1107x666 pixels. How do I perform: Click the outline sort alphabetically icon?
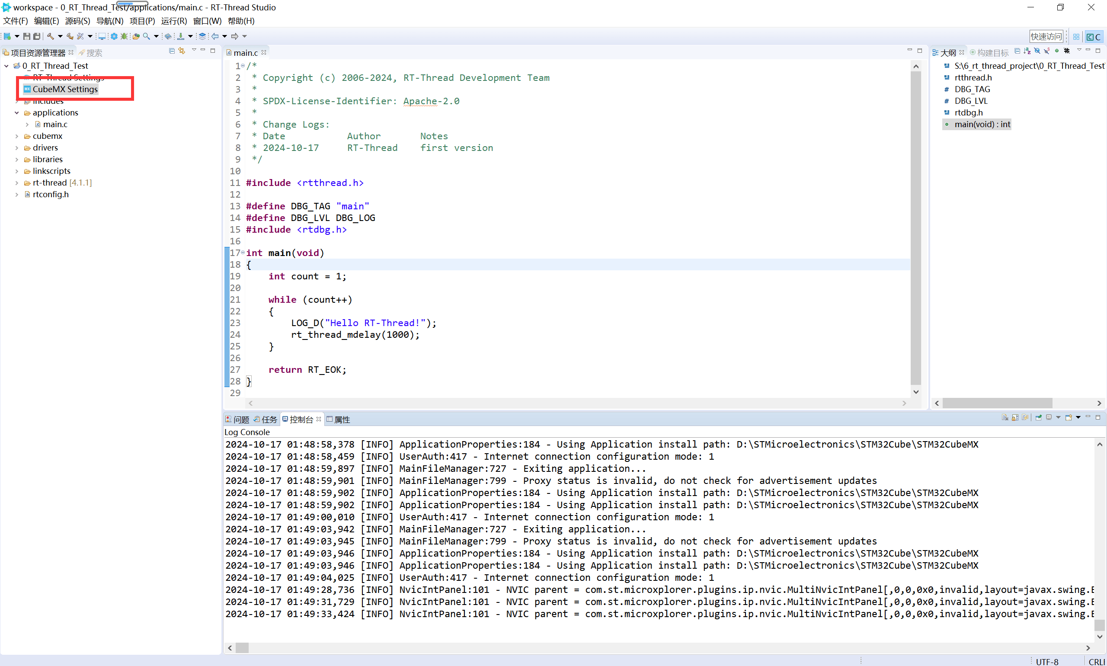click(1027, 51)
